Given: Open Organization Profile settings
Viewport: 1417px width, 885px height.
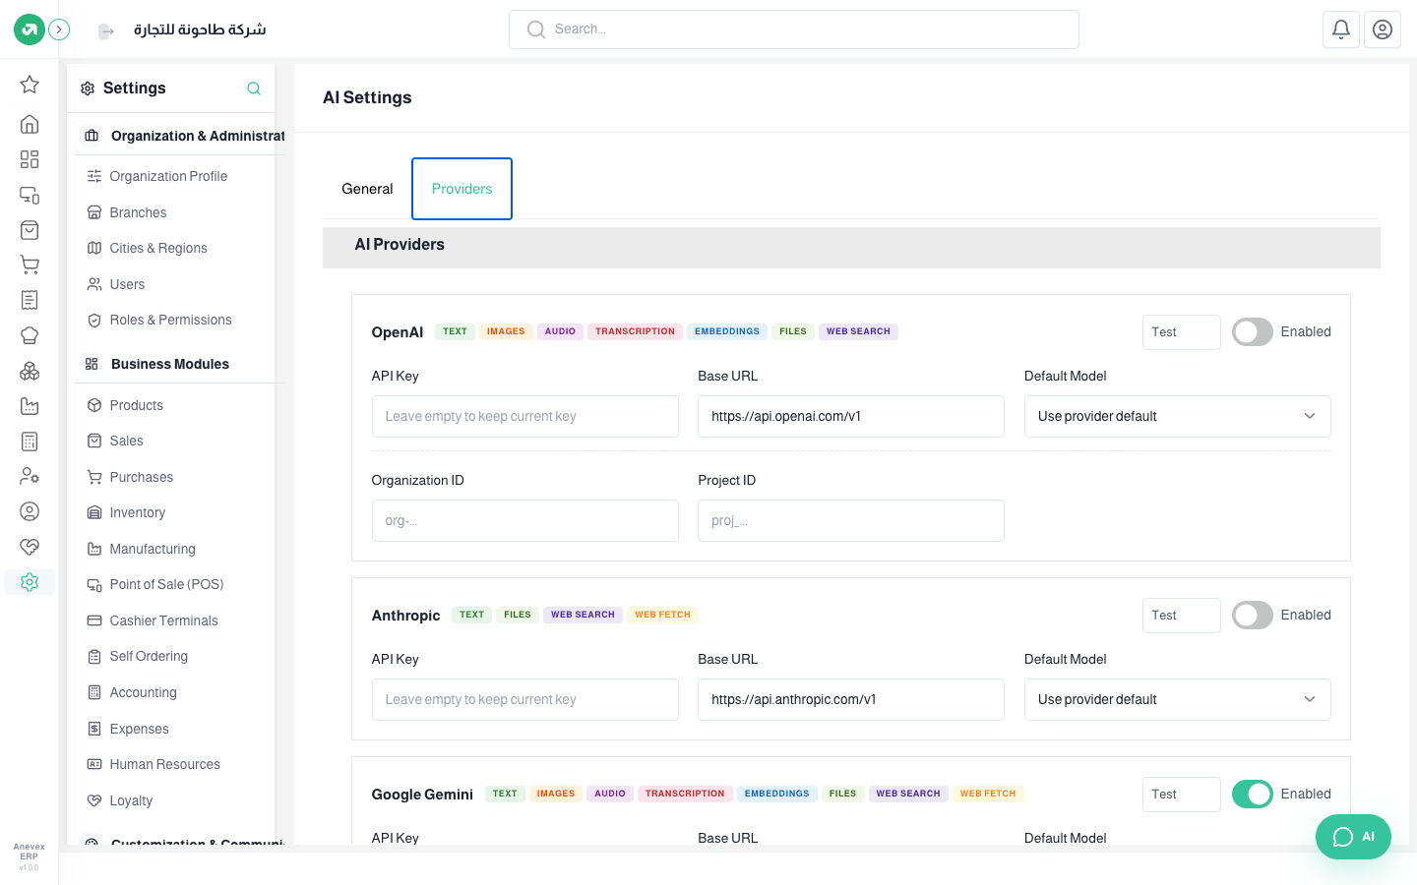Looking at the screenshot, I should pos(168,176).
